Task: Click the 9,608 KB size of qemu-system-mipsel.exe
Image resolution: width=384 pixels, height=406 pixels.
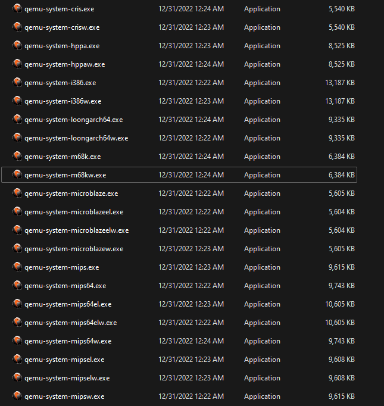Action: [x=342, y=360]
